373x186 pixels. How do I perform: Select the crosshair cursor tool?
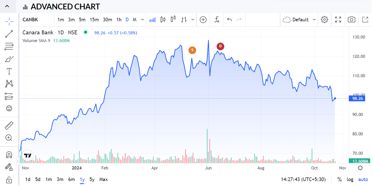pyautogui.click(x=9, y=21)
